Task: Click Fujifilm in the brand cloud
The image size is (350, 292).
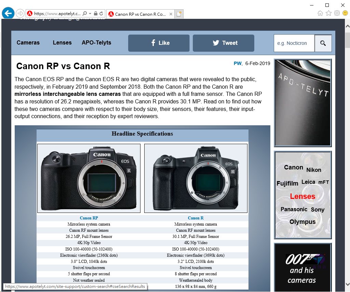Action: (x=287, y=183)
